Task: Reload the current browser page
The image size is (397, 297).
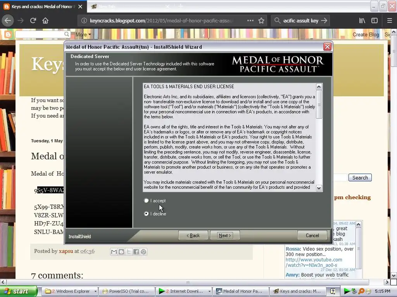Action: (33, 20)
